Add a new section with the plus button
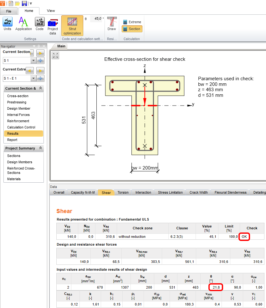 pos(41,60)
